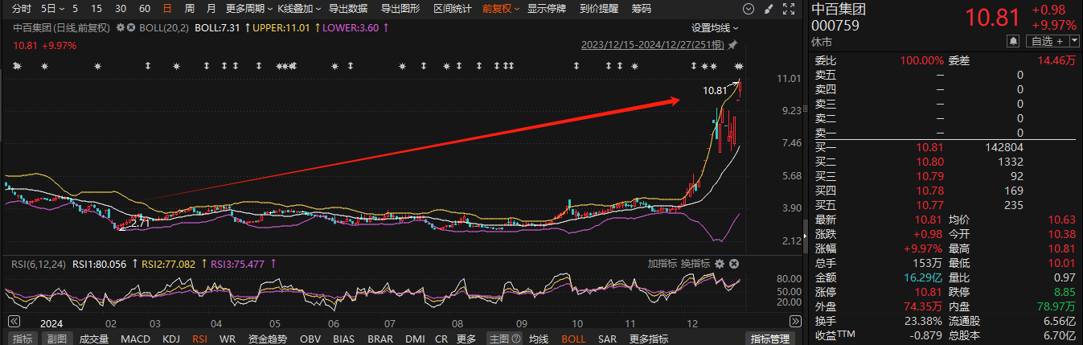Open BOLL indicator settings gear
The image size is (1083, 345).
click(x=121, y=27)
